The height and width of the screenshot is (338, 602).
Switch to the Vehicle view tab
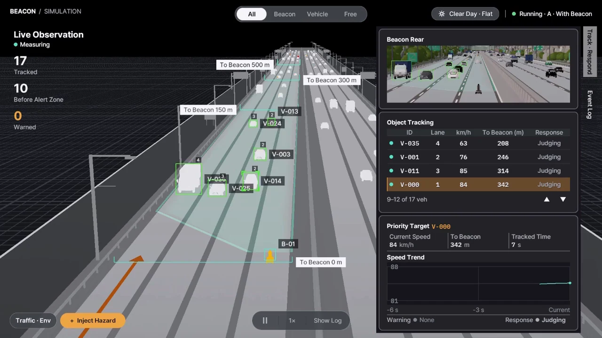[317, 14]
